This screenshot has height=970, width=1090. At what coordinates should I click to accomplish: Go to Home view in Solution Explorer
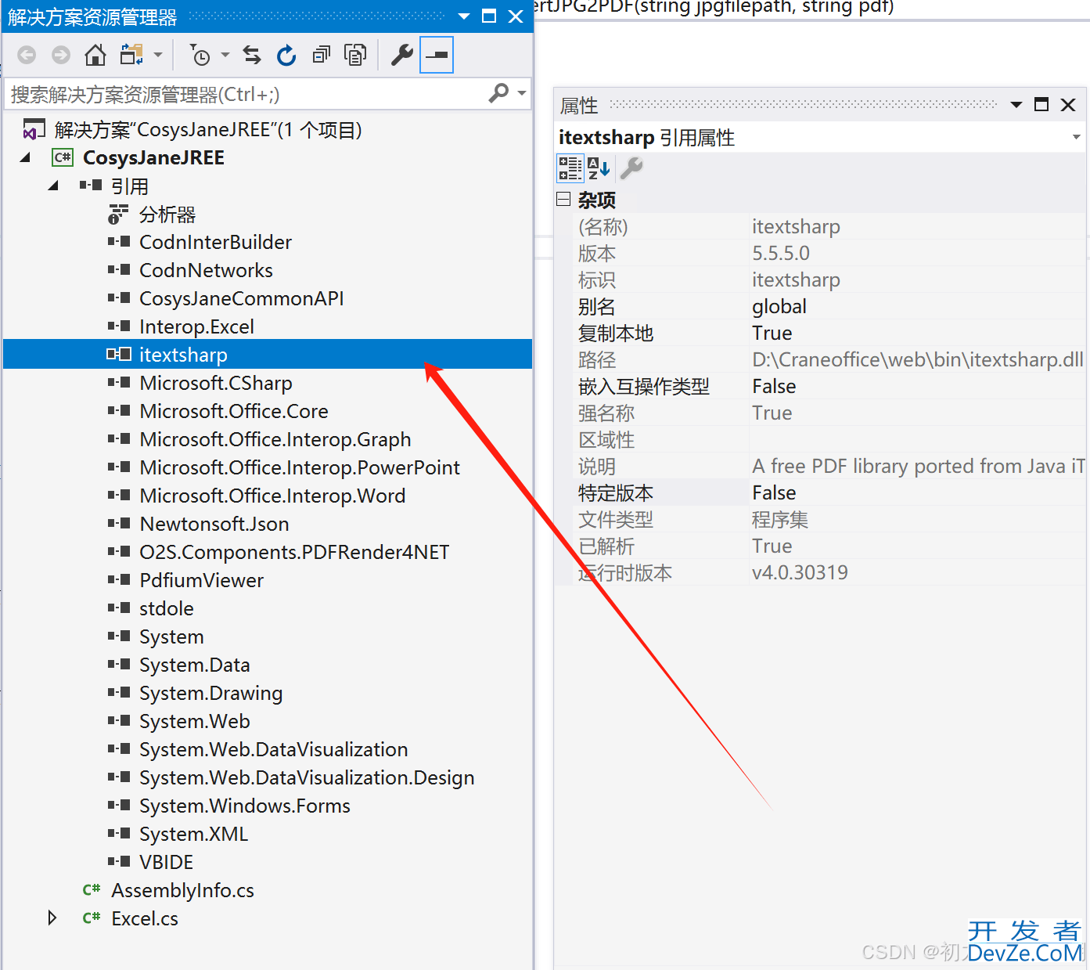click(x=95, y=55)
